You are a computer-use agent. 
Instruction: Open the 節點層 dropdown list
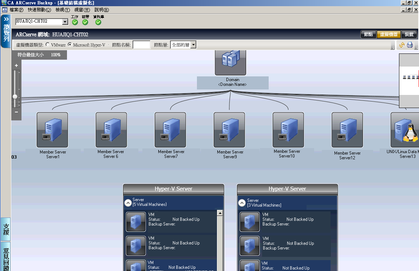193,45
